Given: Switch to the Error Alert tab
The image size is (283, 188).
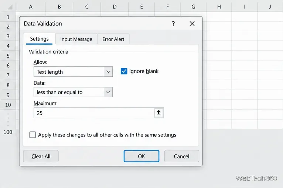Looking at the screenshot, I should tap(113, 39).
